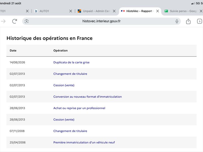
Task: Tap the page scan icon in address bar
Action: [x=27, y=21]
